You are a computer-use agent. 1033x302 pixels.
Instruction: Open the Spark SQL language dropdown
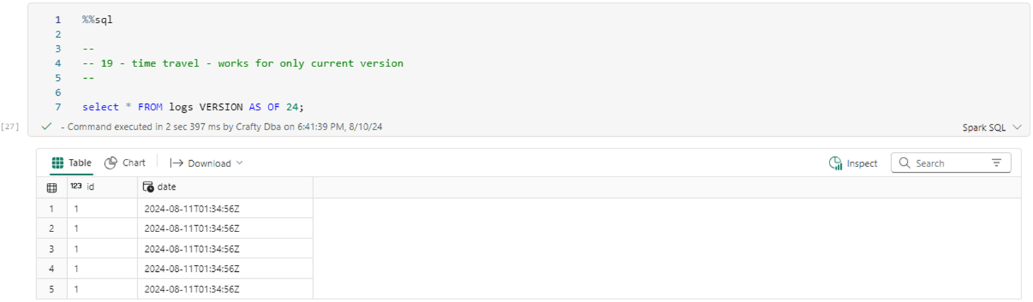pyautogui.click(x=991, y=127)
